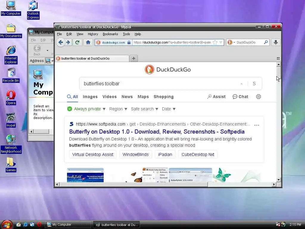Viewport: 305px width, 229px height.
Task: Open the Region filter dropdown
Action: pos(118,109)
